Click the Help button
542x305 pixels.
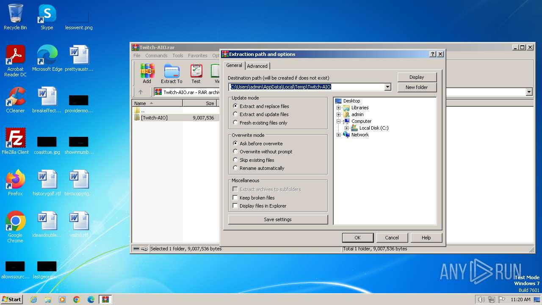coord(426,238)
